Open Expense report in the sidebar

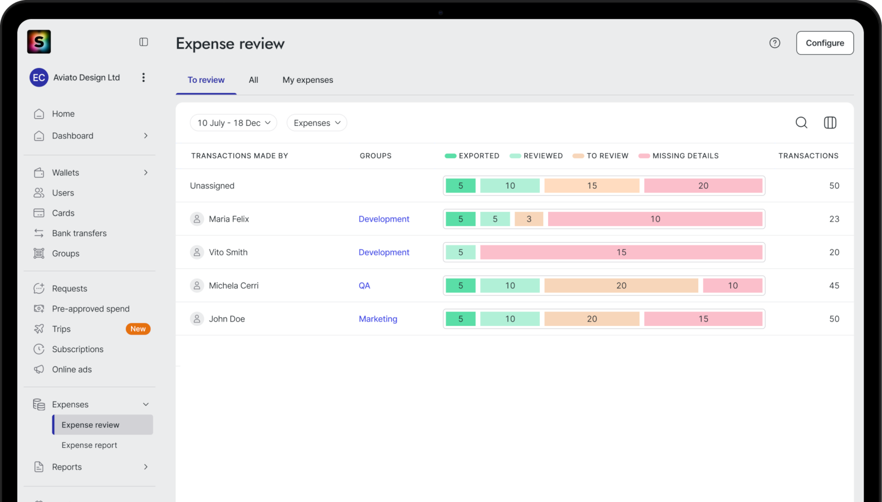click(x=89, y=445)
